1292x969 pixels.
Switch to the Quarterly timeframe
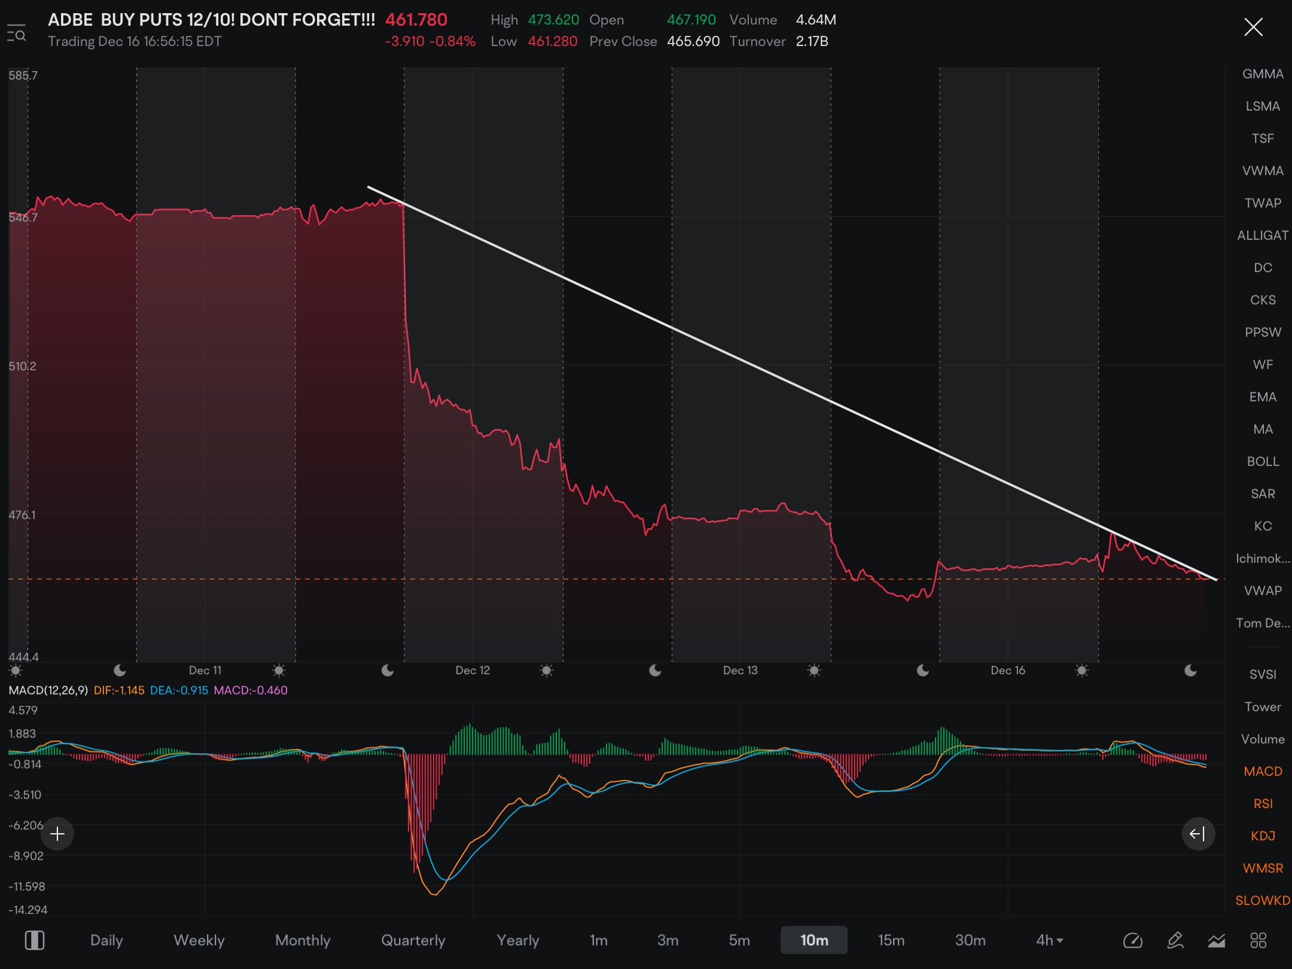(x=413, y=940)
